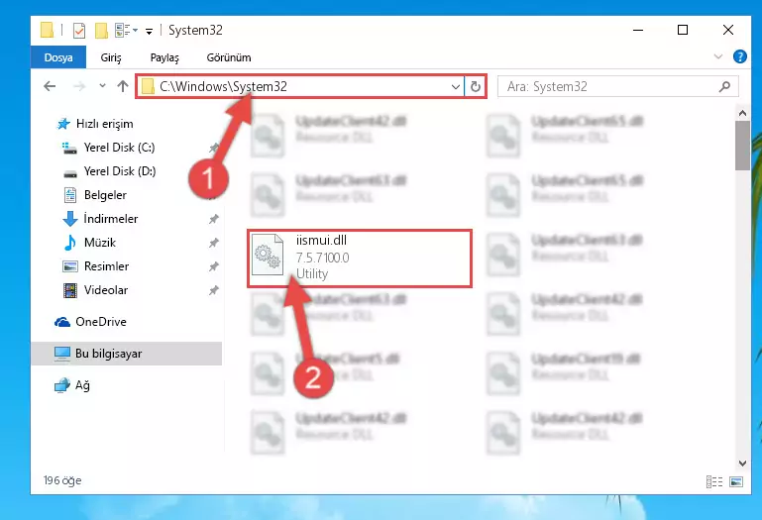Click the Properties icon in quick access toolbar
The width and height of the screenshot is (762, 520).
click(78, 30)
